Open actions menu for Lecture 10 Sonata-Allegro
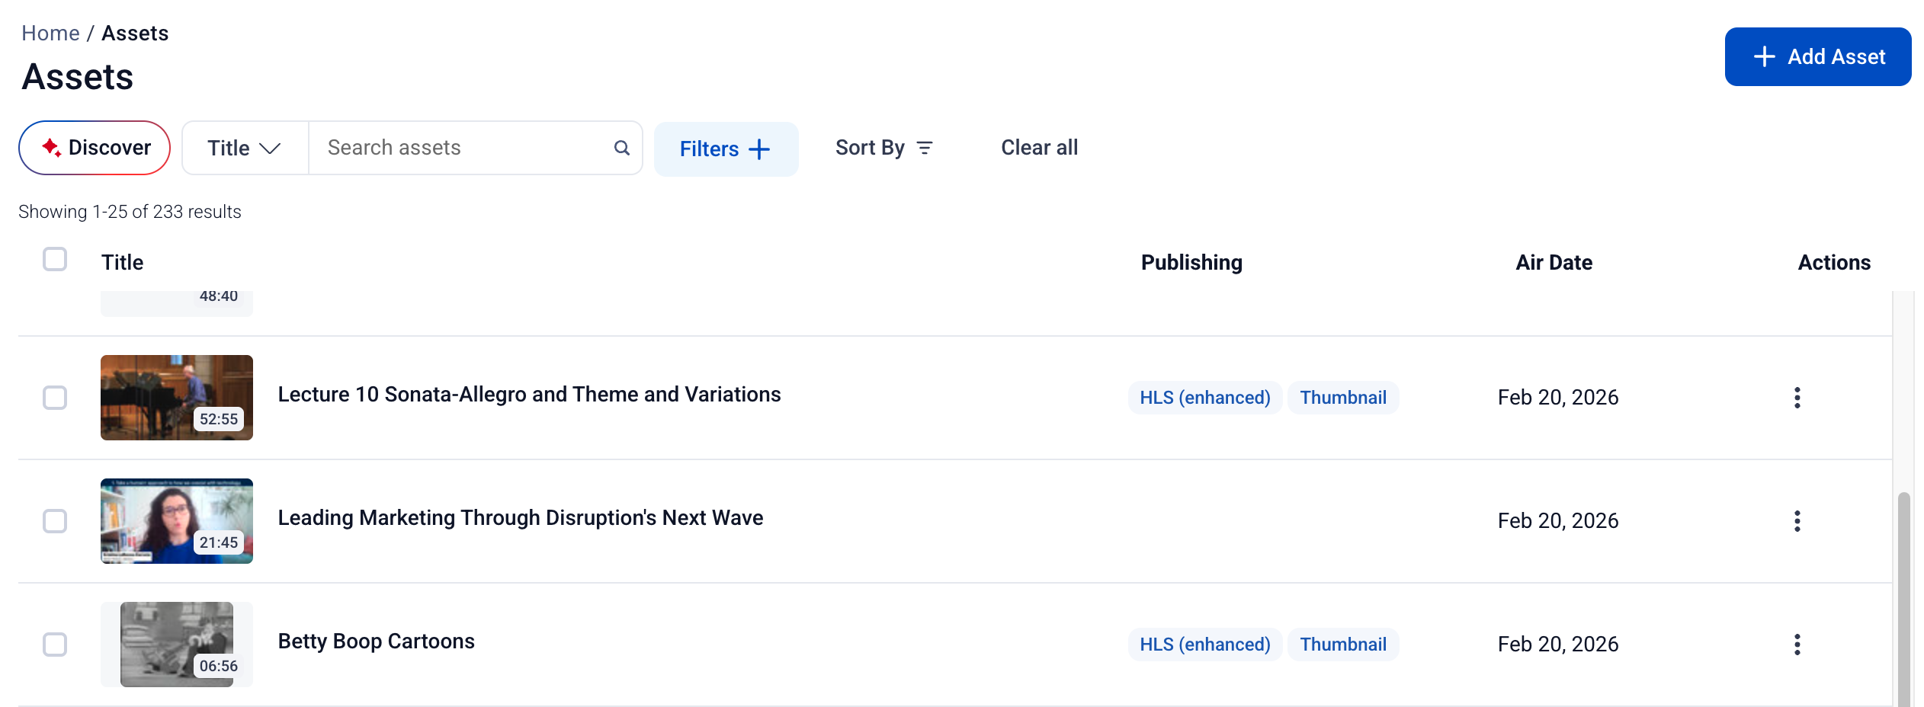The image size is (1924, 707). pyautogui.click(x=1797, y=398)
